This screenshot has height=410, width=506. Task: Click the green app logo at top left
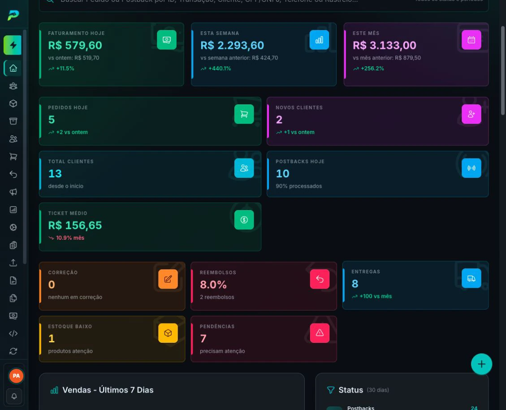pyautogui.click(x=13, y=15)
